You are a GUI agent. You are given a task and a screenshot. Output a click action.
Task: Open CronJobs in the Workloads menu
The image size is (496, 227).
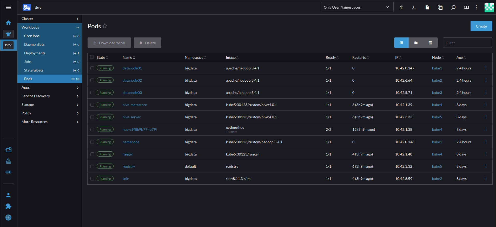pos(50,36)
